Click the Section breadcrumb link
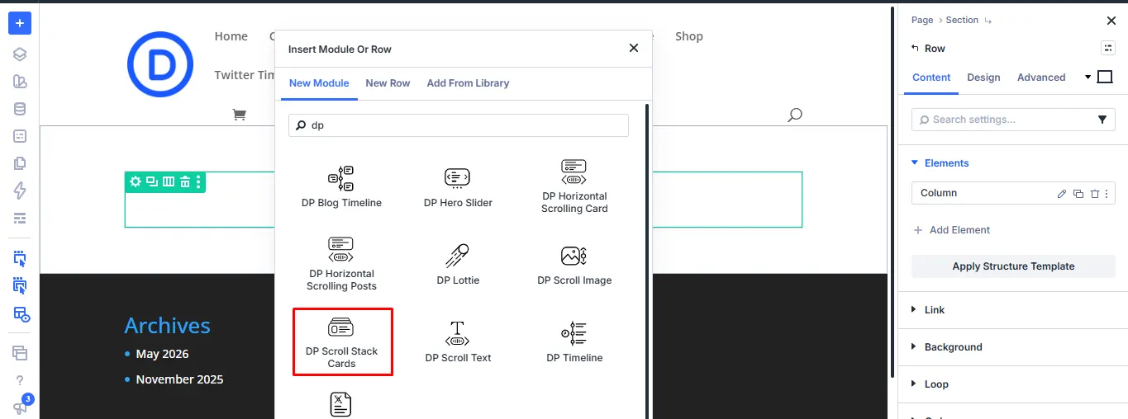The width and height of the screenshot is (1128, 419). 962,20
